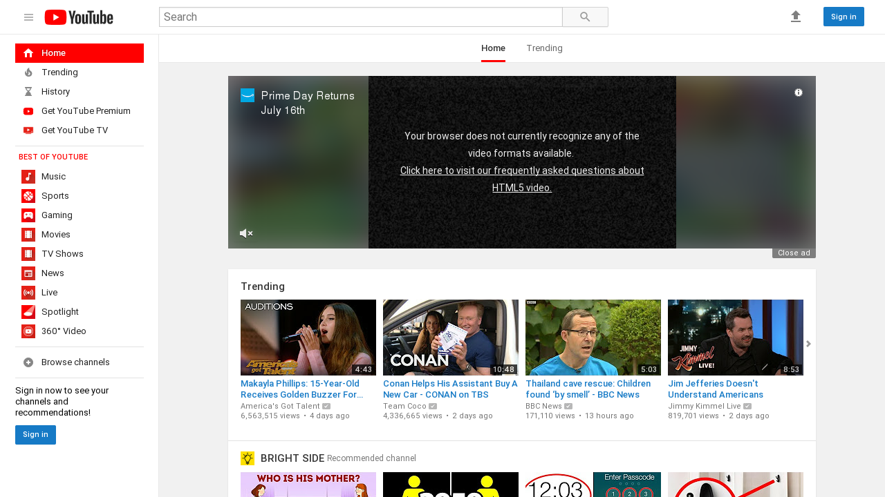Viewport: 885px width, 497px height.
Task: Click the TV Shows icon
Action: pyautogui.click(x=28, y=254)
